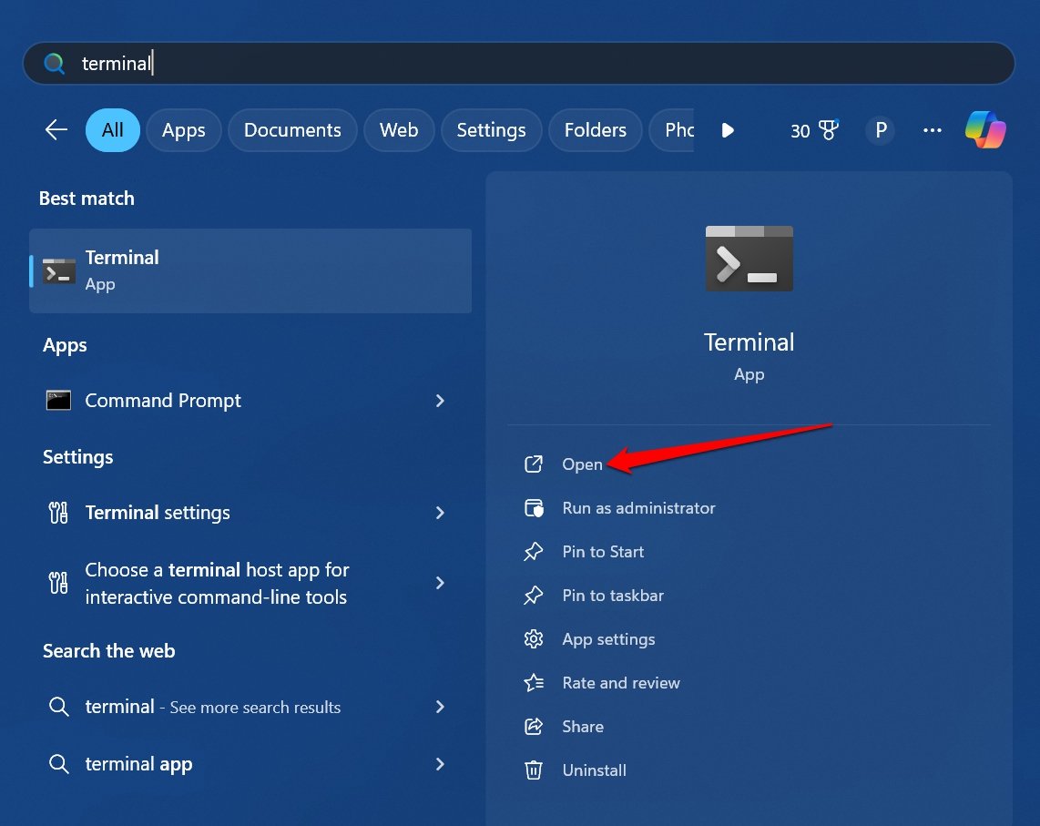Viewport: 1040px width, 826px height.
Task: Click the Pin to taskbar pin icon
Action: pos(534,595)
